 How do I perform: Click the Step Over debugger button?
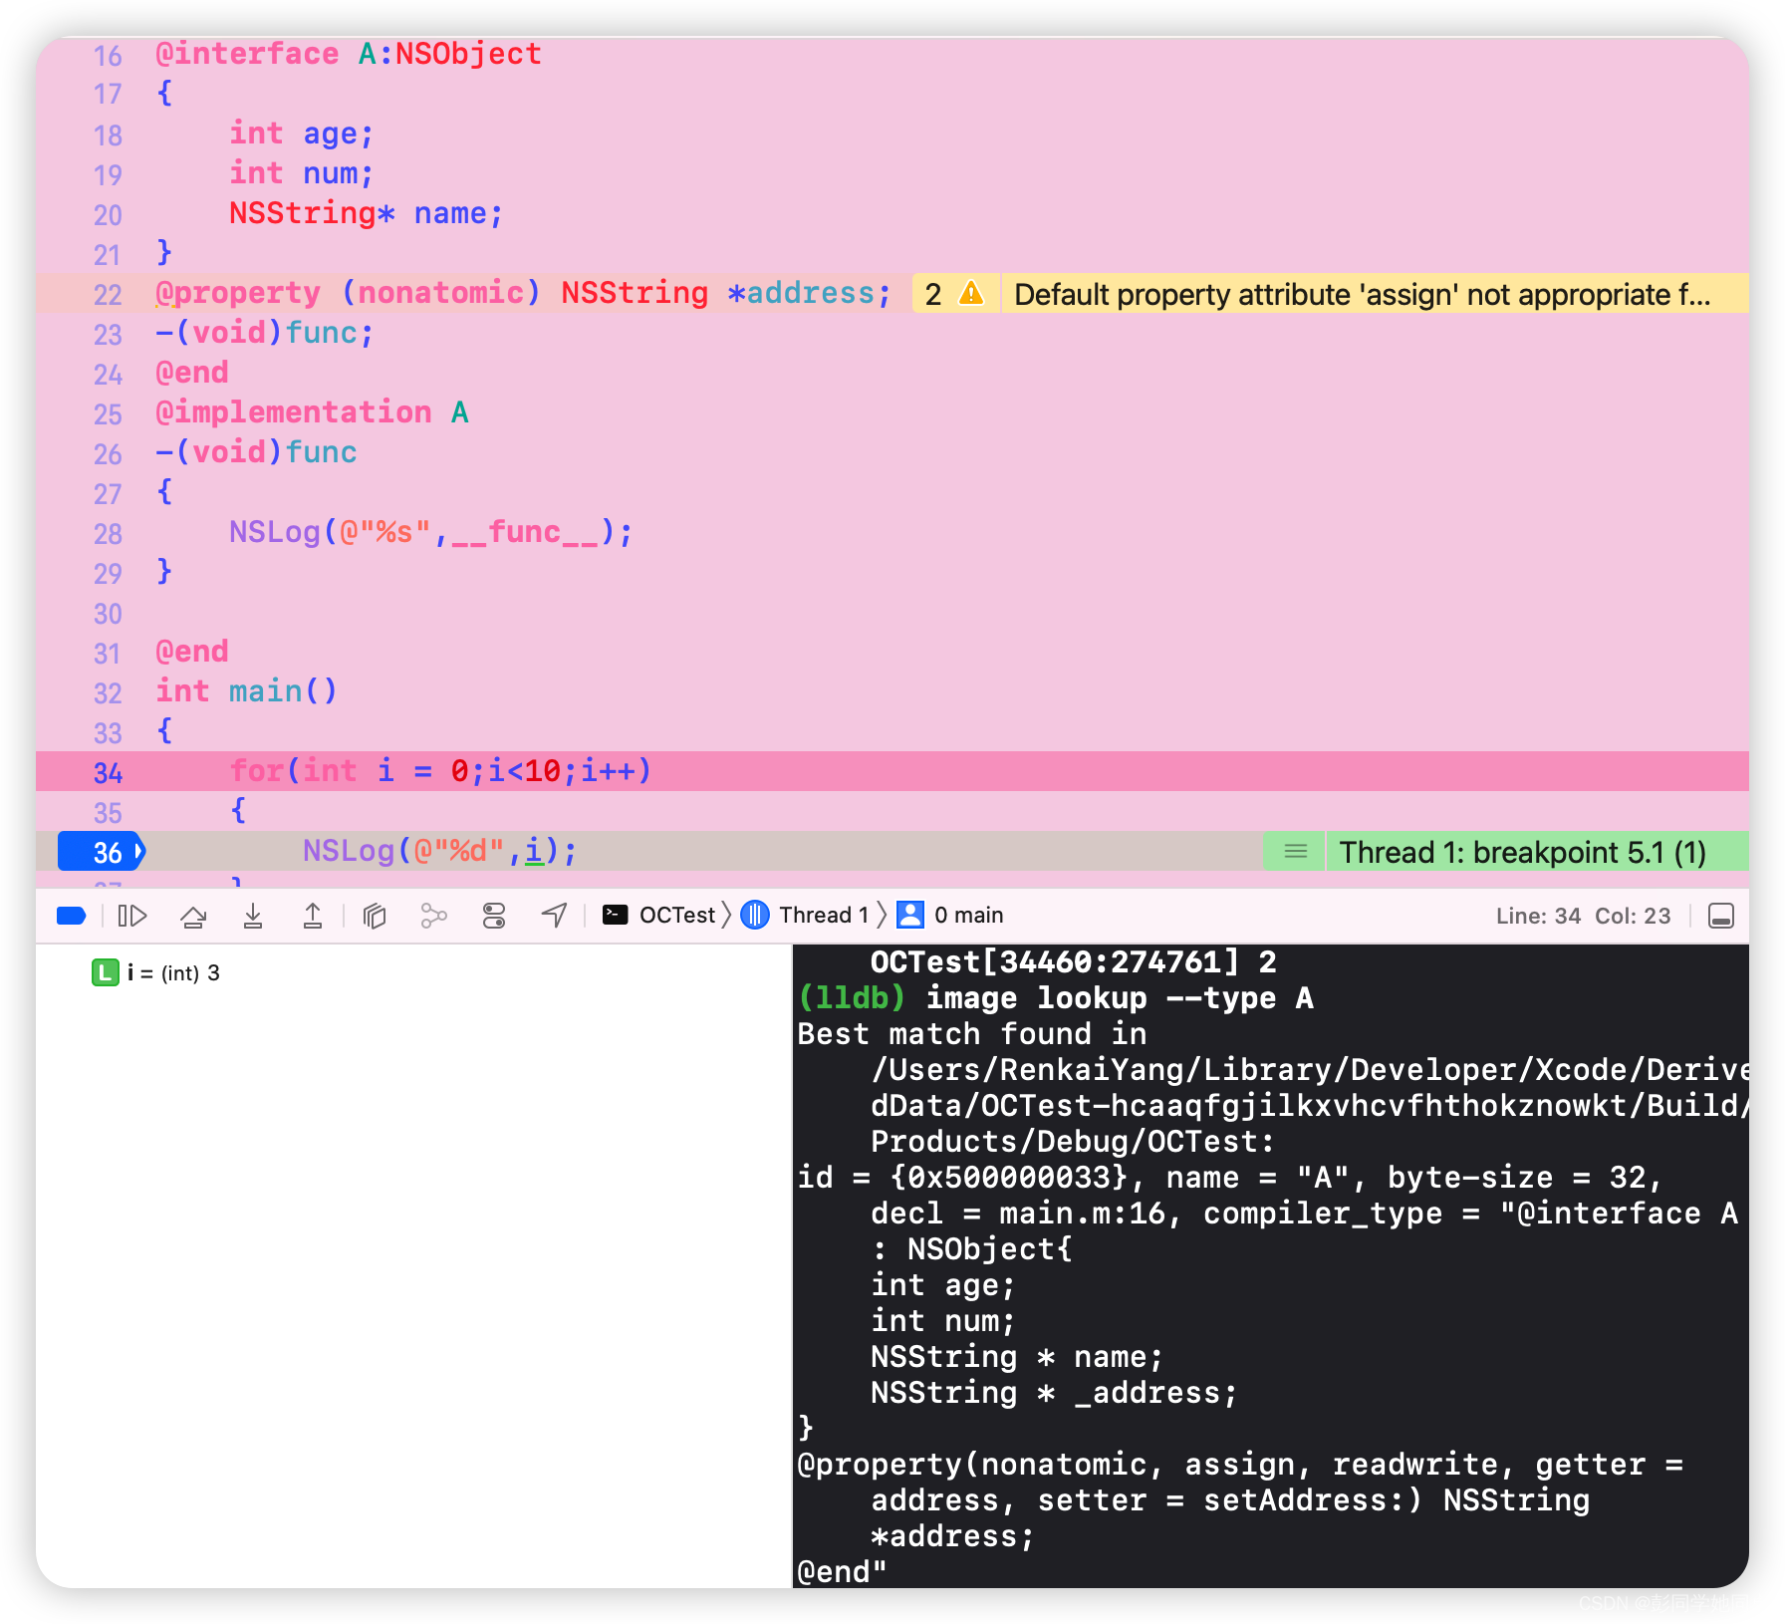tap(193, 916)
